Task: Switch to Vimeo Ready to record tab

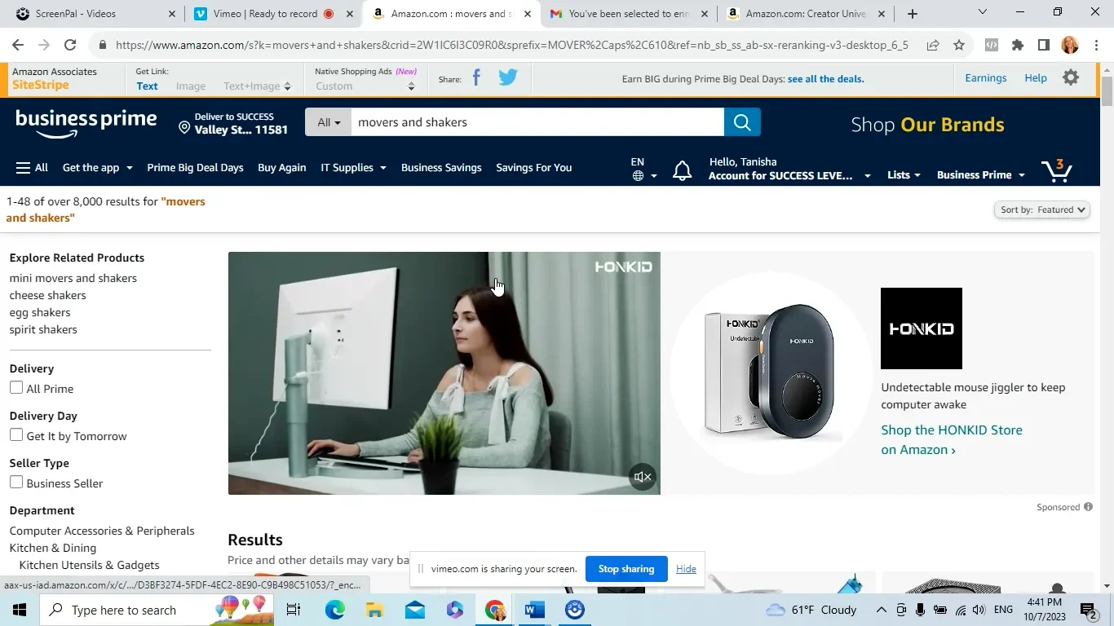Action: 272,14
